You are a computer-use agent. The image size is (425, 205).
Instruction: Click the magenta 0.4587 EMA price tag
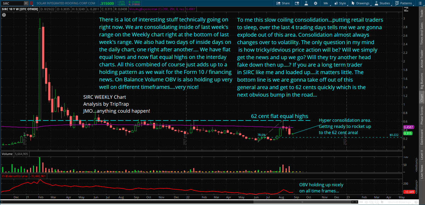coord(408,127)
